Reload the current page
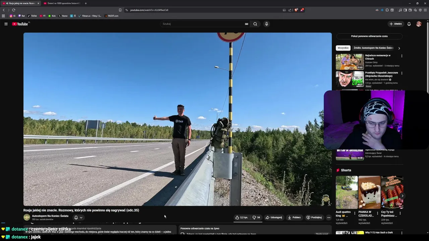 coord(13,10)
